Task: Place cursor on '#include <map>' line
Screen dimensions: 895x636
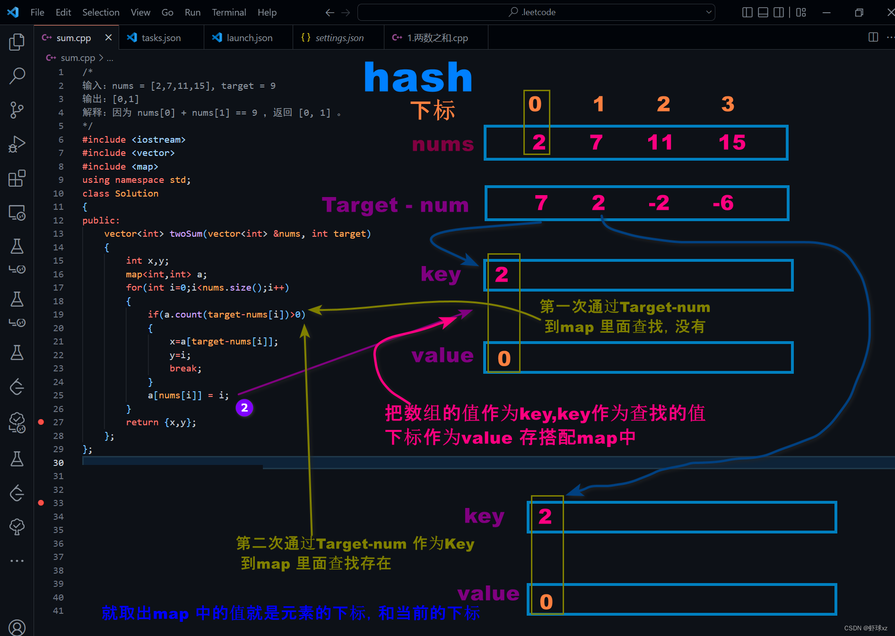Action: tap(120, 166)
